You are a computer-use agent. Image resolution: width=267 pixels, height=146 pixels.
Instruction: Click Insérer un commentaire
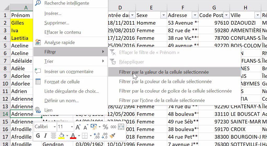pos(69,72)
